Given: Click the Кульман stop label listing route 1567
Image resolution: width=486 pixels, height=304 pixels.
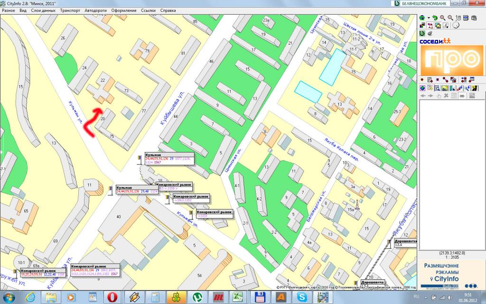Looking at the screenshot, I should 170,159.
